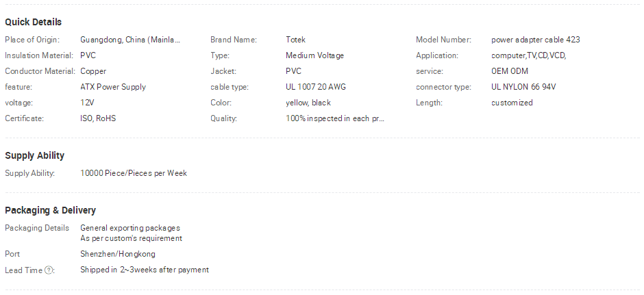Click the Packaging & Delivery heading
The height and width of the screenshot is (295, 644).
point(51,210)
